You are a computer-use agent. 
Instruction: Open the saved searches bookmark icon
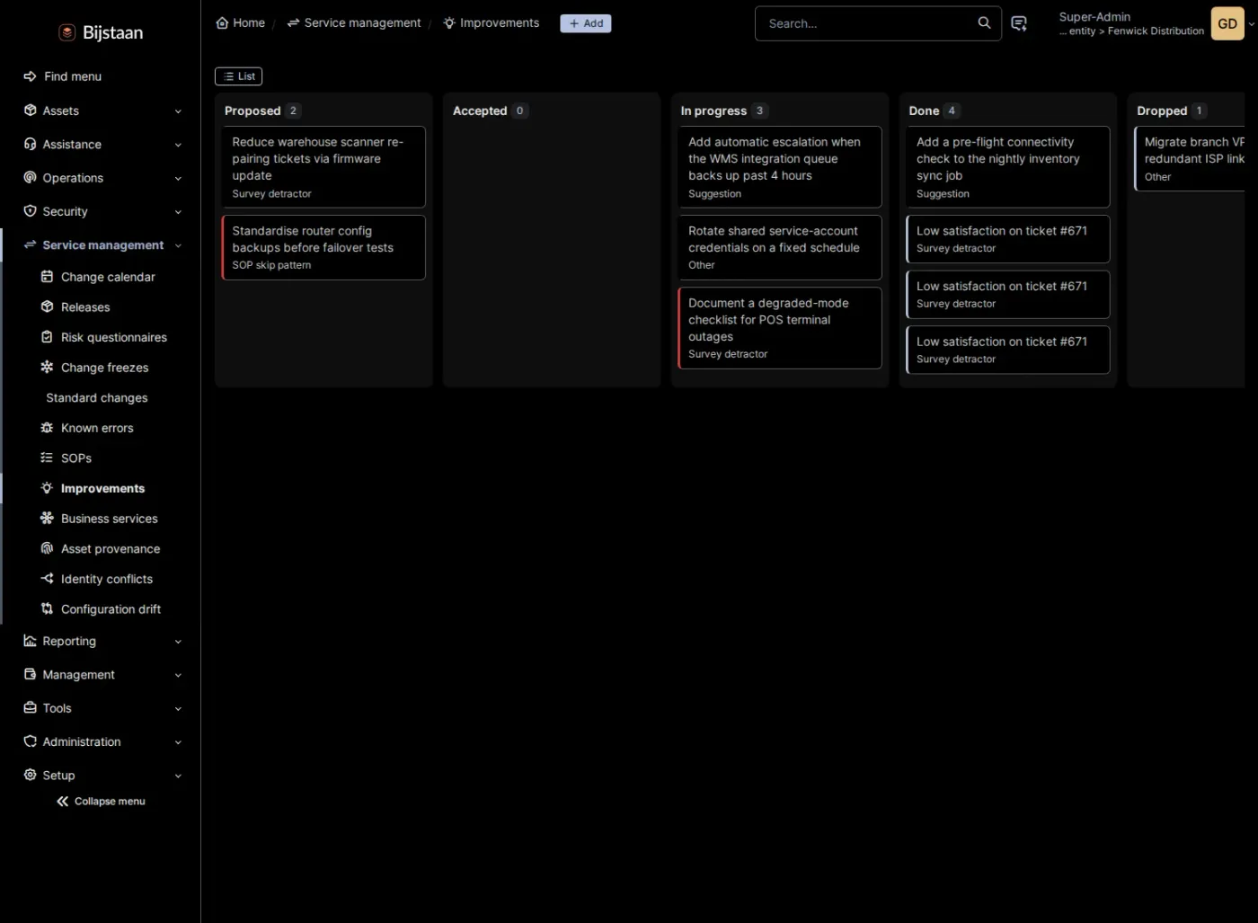[x=1019, y=23]
